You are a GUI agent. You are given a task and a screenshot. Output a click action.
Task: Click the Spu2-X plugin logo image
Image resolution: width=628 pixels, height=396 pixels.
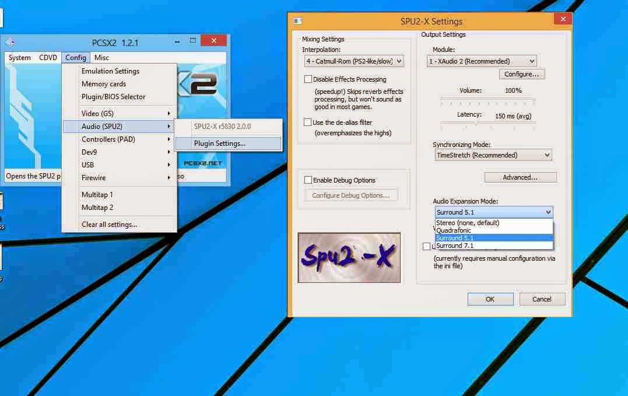point(349,257)
